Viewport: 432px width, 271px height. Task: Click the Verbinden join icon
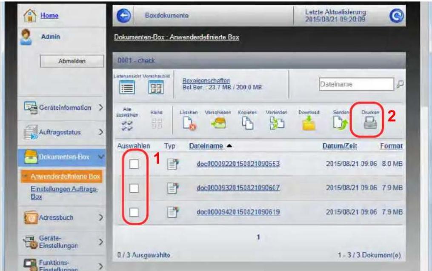click(x=277, y=123)
